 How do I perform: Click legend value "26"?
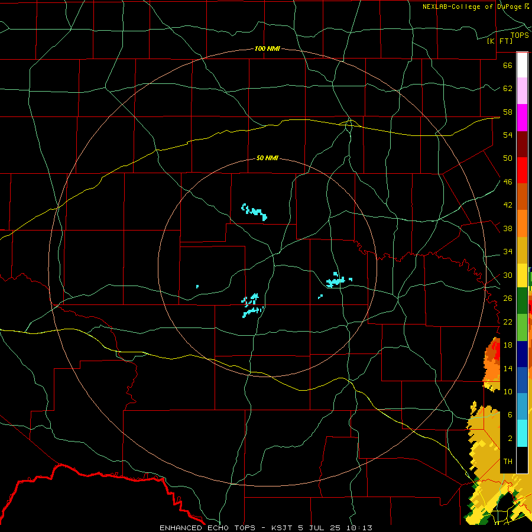point(508,299)
